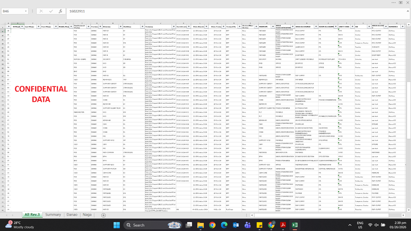Image resolution: width=411 pixels, height=231 pixels.
Task: Launch the first Google Chrome taskbar icon
Action: pyautogui.click(x=212, y=225)
